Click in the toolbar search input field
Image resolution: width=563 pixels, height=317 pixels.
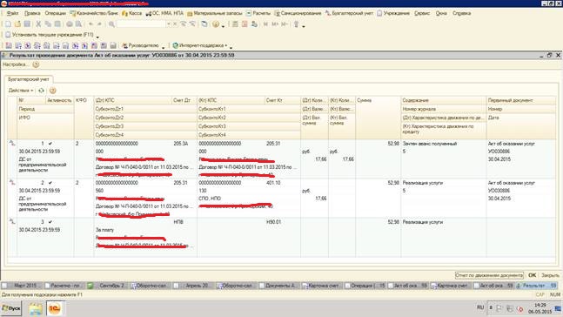click(x=141, y=24)
